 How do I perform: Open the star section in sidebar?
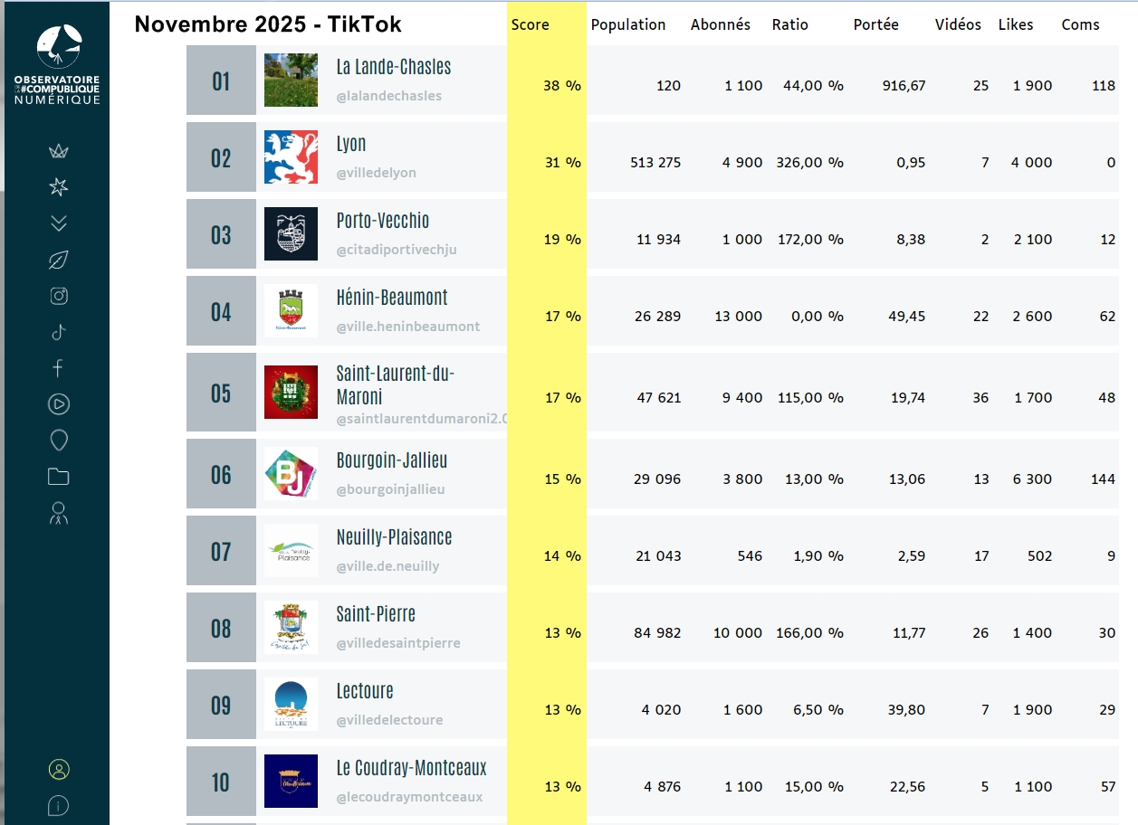[x=59, y=187]
